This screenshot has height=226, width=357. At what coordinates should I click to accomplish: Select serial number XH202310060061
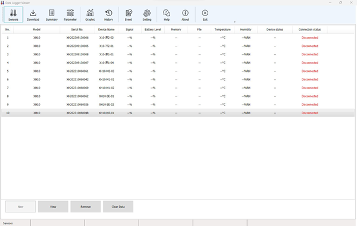tap(77, 71)
